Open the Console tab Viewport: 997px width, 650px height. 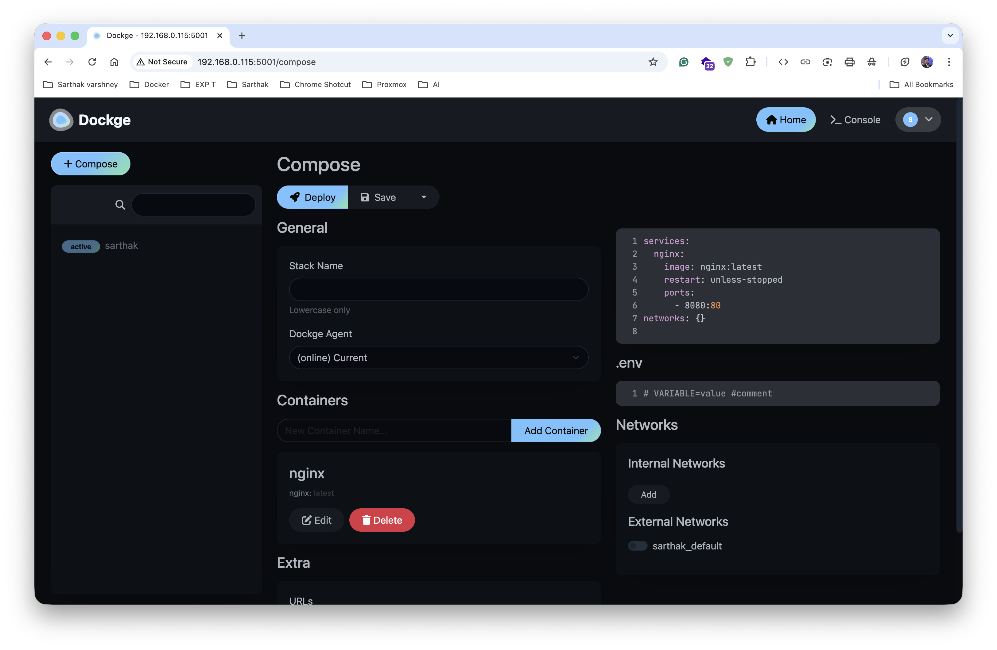[x=855, y=120]
